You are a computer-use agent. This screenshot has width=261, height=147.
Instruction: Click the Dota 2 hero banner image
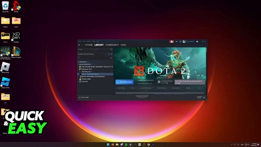pos(160,63)
